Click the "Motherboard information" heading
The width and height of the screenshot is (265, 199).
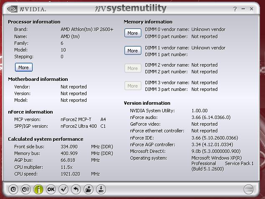[38, 79]
